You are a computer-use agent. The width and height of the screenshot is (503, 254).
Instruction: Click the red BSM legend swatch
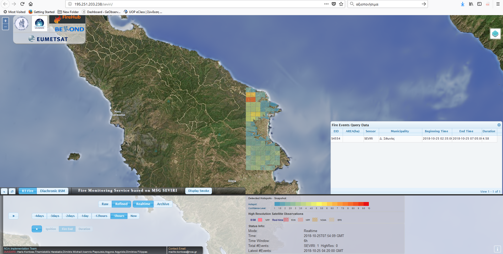coord(260,220)
